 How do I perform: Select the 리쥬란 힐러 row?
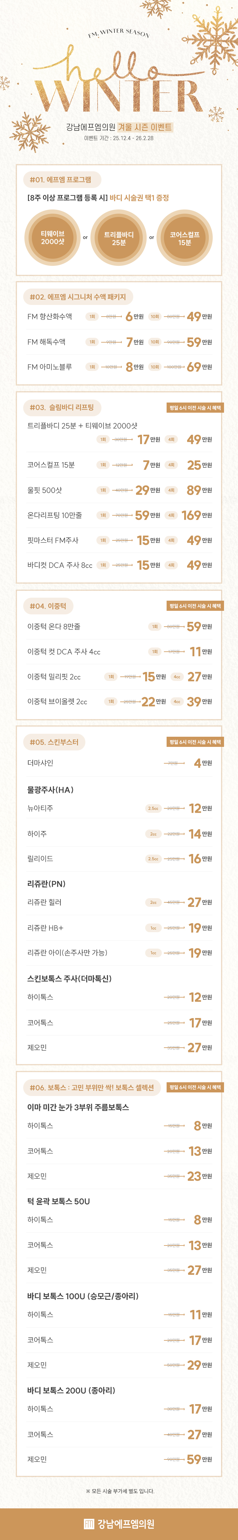coord(44,902)
